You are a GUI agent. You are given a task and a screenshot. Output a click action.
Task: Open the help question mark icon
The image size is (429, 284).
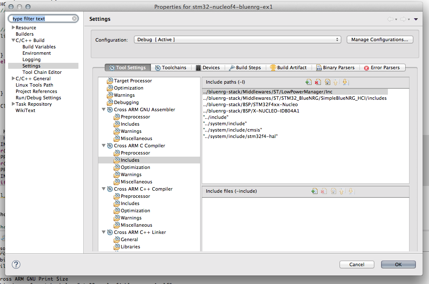click(x=16, y=264)
